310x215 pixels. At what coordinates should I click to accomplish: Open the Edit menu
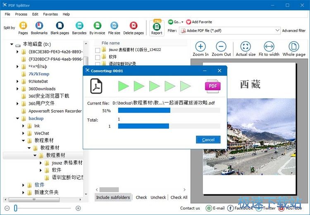tap(35, 14)
